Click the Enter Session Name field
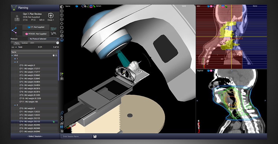 tap(76, 136)
